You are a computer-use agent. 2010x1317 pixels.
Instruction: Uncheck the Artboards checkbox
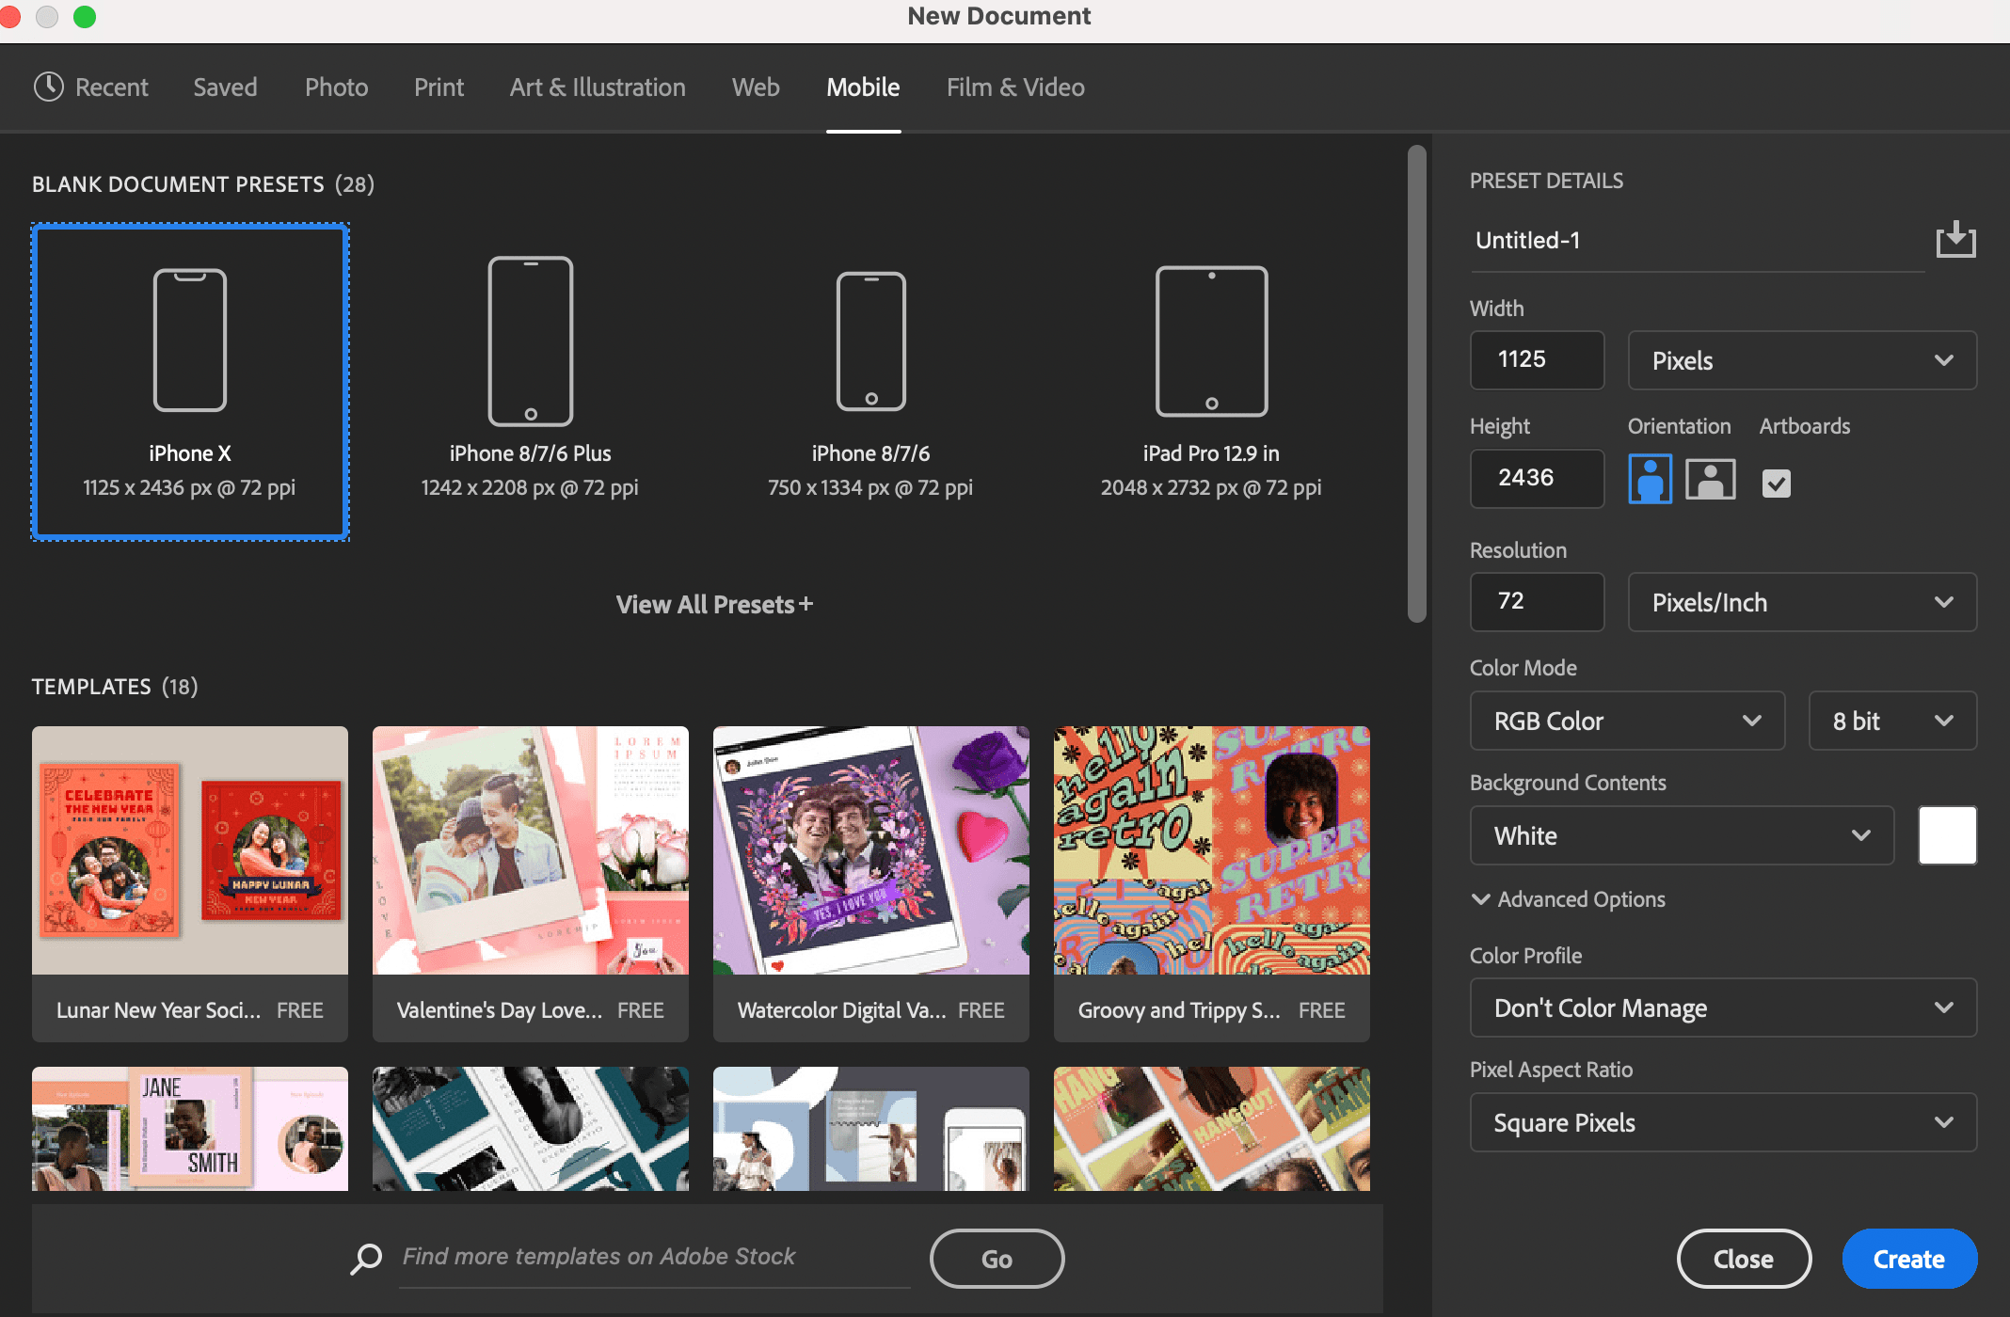(x=1777, y=484)
